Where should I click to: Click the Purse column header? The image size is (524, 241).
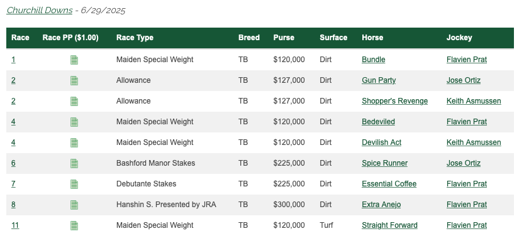[x=284, y=38]
